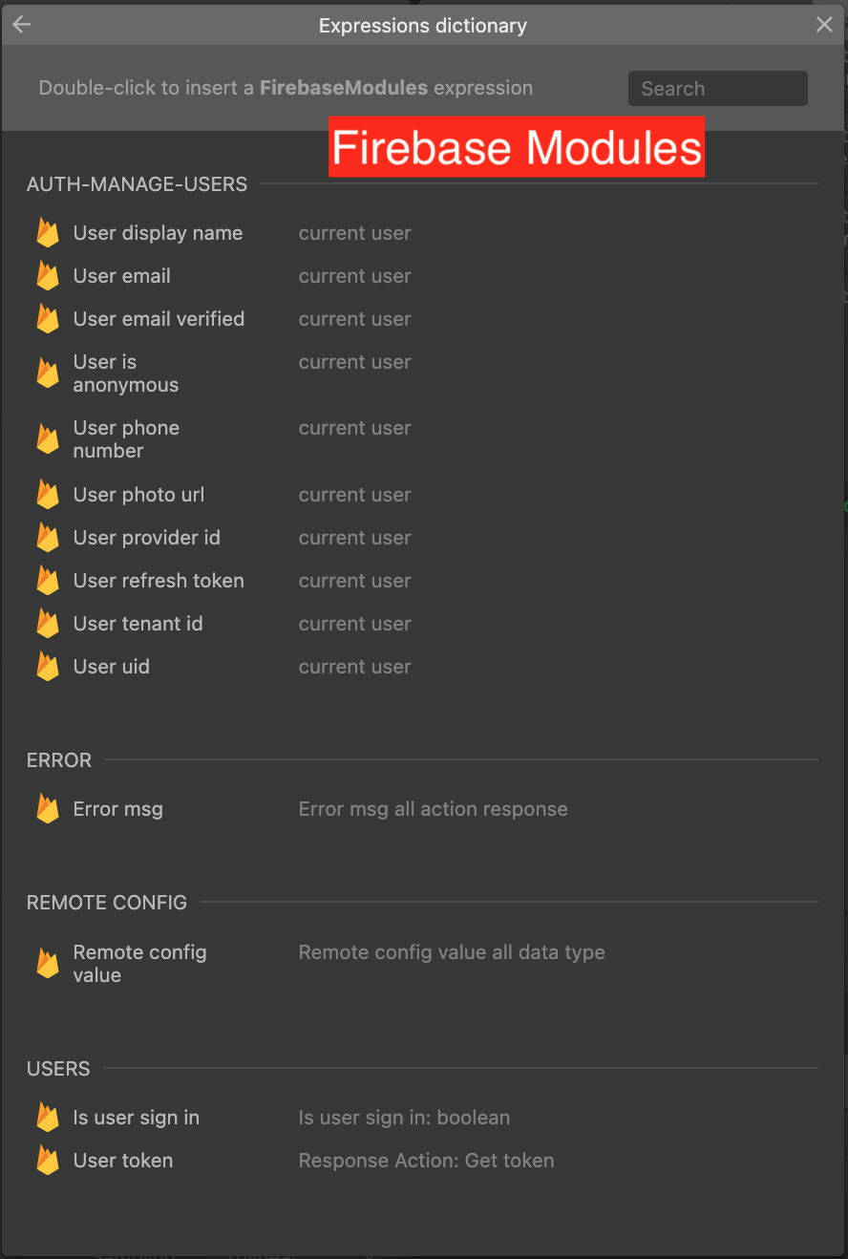The image size is (848, 1259).
Task: Select the User email verified expression
Action: click(x=159, y=319)
